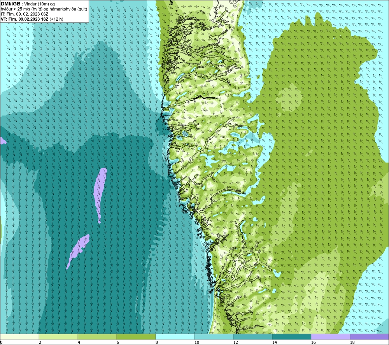Click the 'VT: Fim. 09.02.2023 18Z' valid time
The image size is (389, 345).
[25, 19]
